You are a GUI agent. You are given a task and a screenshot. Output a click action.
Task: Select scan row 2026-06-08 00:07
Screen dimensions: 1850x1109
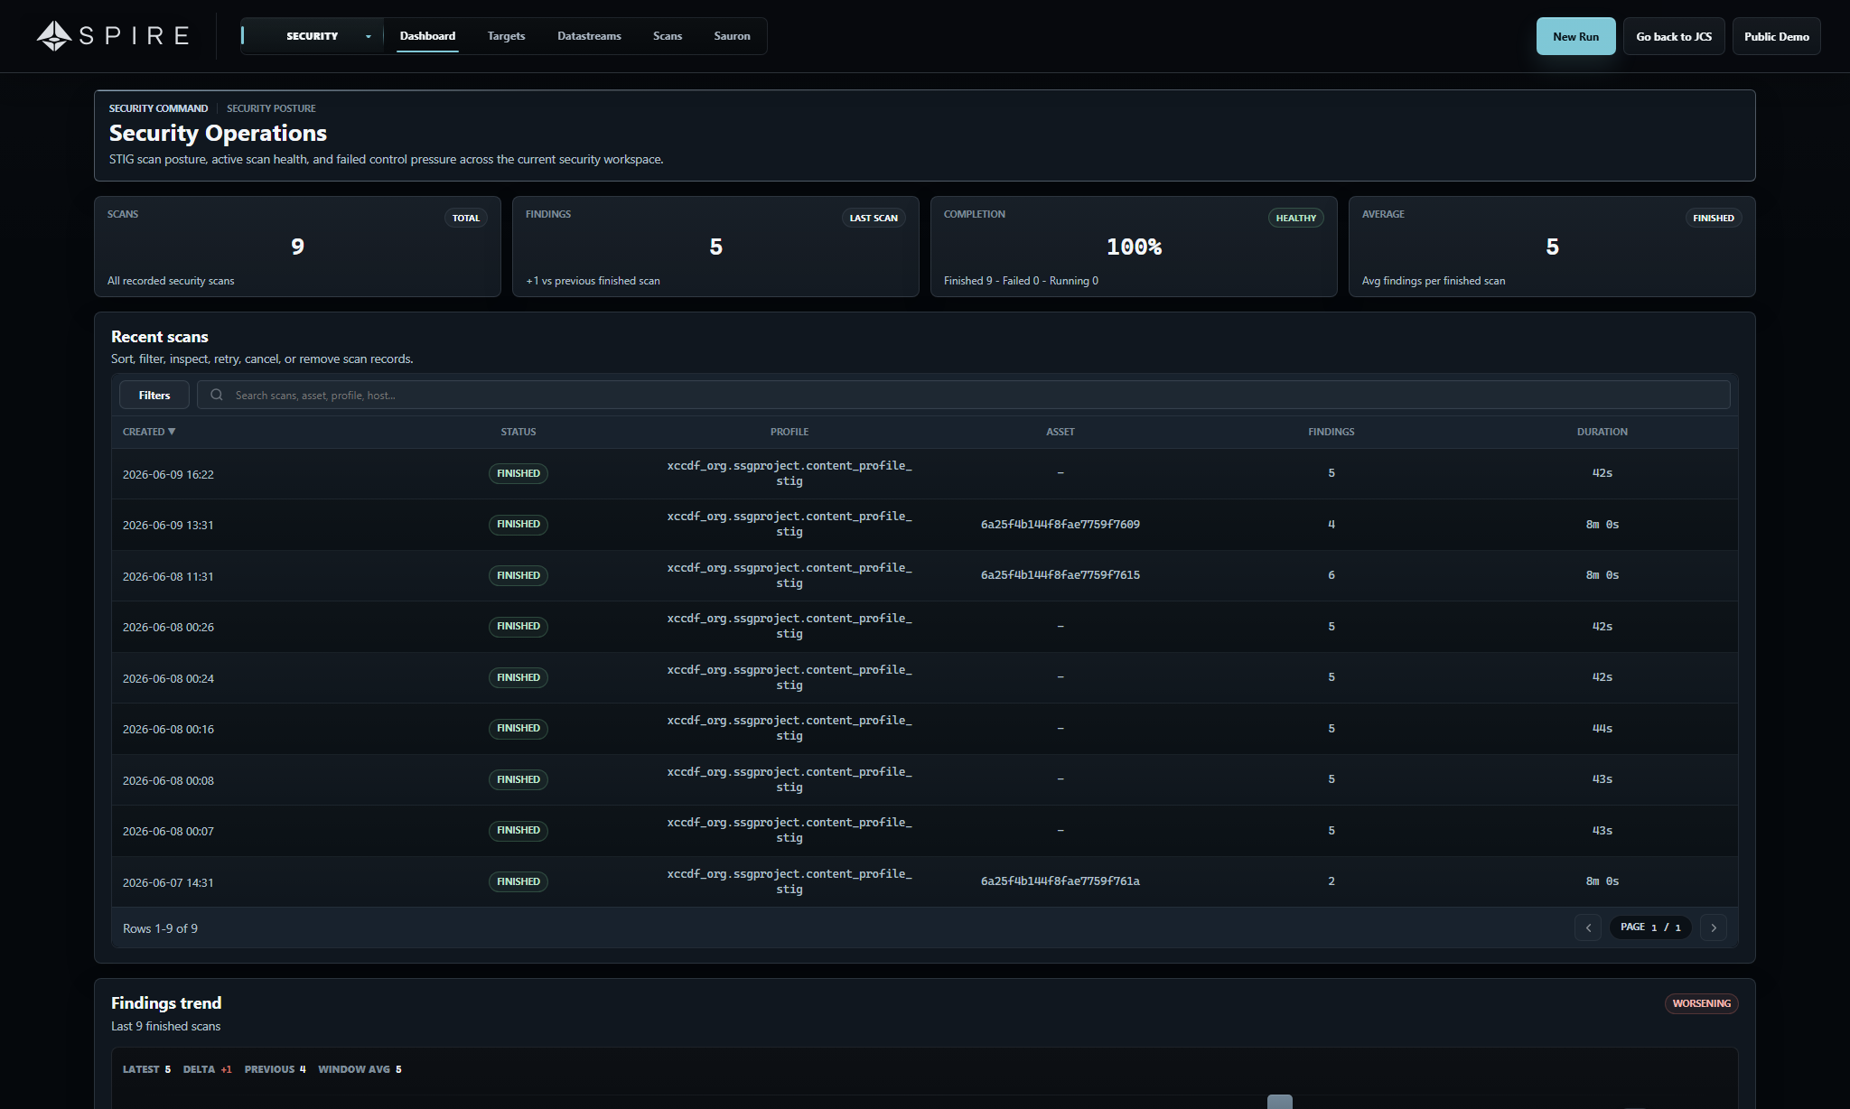pyautogui.click(x=925, y=831)
